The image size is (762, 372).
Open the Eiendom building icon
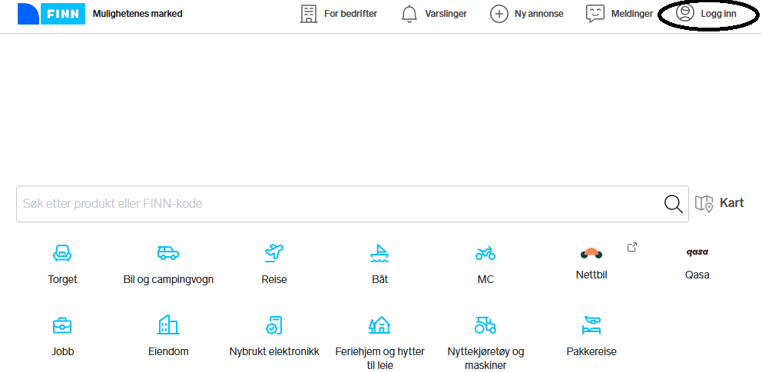(x=168, y=325)
